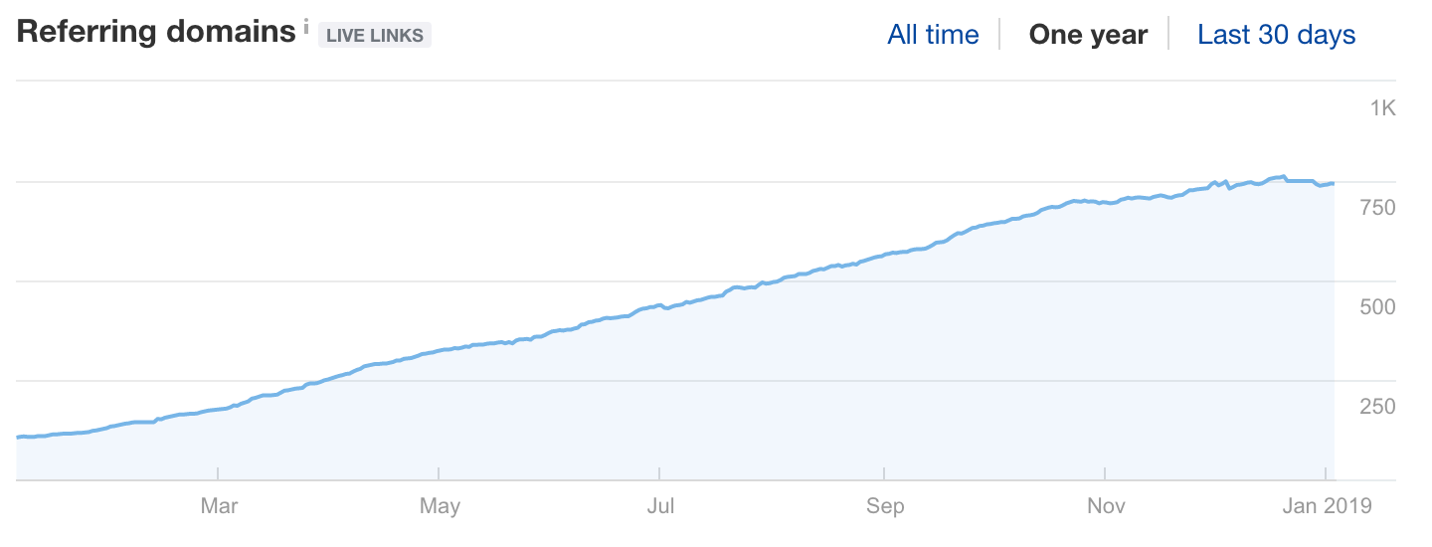Screen dimensions: 1432x547
Task: Select the May x-axis label
Action: [440, 506]
